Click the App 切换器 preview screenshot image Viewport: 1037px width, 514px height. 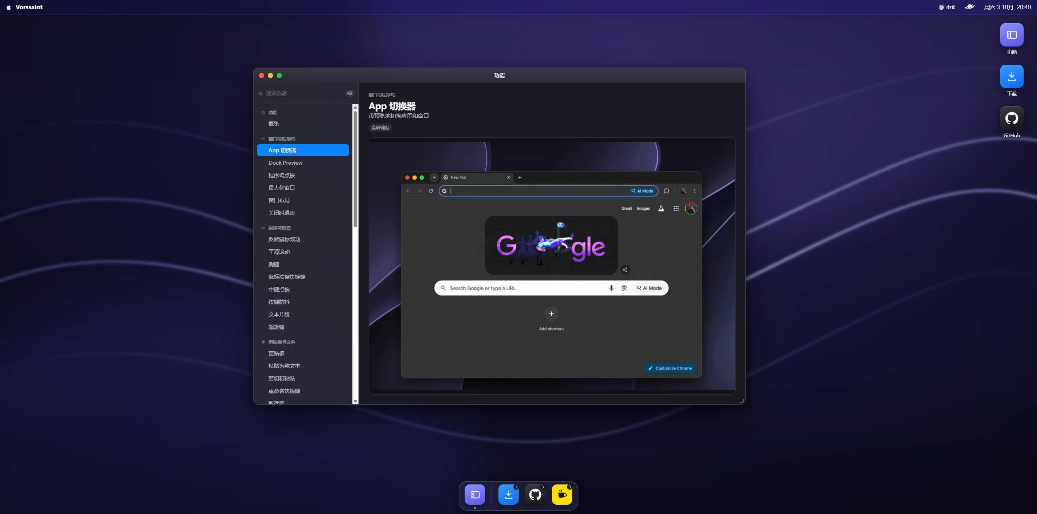[552, 266]
